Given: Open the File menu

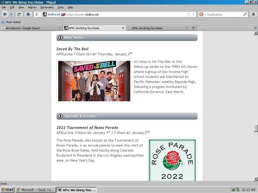Looking at the screenshot, I should click(x=4, y=7).
